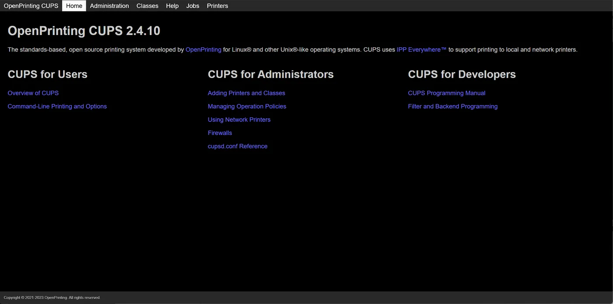Open Overview of CUPS link
Image resolution: width=613 pixels, height=304 pixels.
pyautogui.click(x=33, y=93)
